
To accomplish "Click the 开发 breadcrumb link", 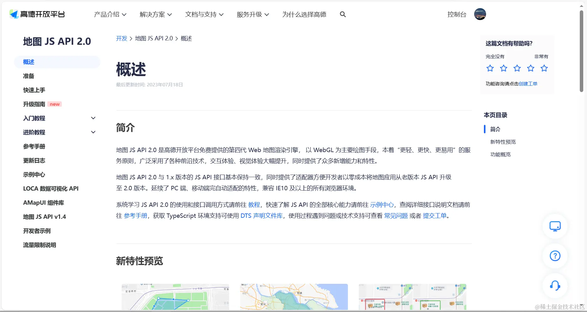I will point(122,38).
